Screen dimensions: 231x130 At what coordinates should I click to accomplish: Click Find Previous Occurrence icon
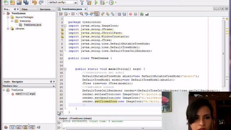87,14
